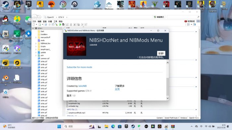232x130 pixels.
Task: Click the GTA Scripting package thumbnail
Action: click(76, 46)
